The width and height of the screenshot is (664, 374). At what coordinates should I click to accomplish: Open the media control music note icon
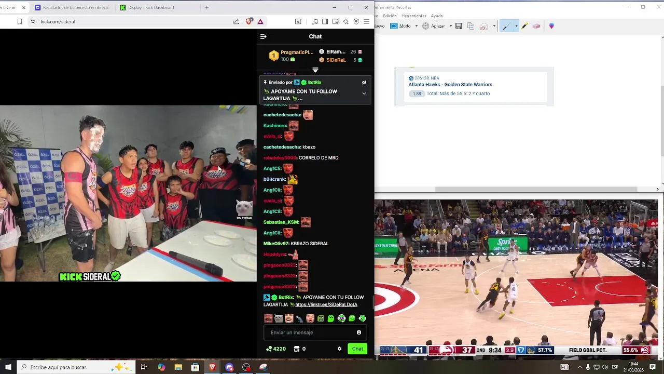tap(315, 21)
